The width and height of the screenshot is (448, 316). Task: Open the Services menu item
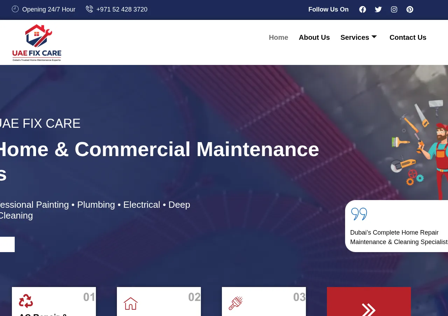pyautogui.click(x=355, y=37)
